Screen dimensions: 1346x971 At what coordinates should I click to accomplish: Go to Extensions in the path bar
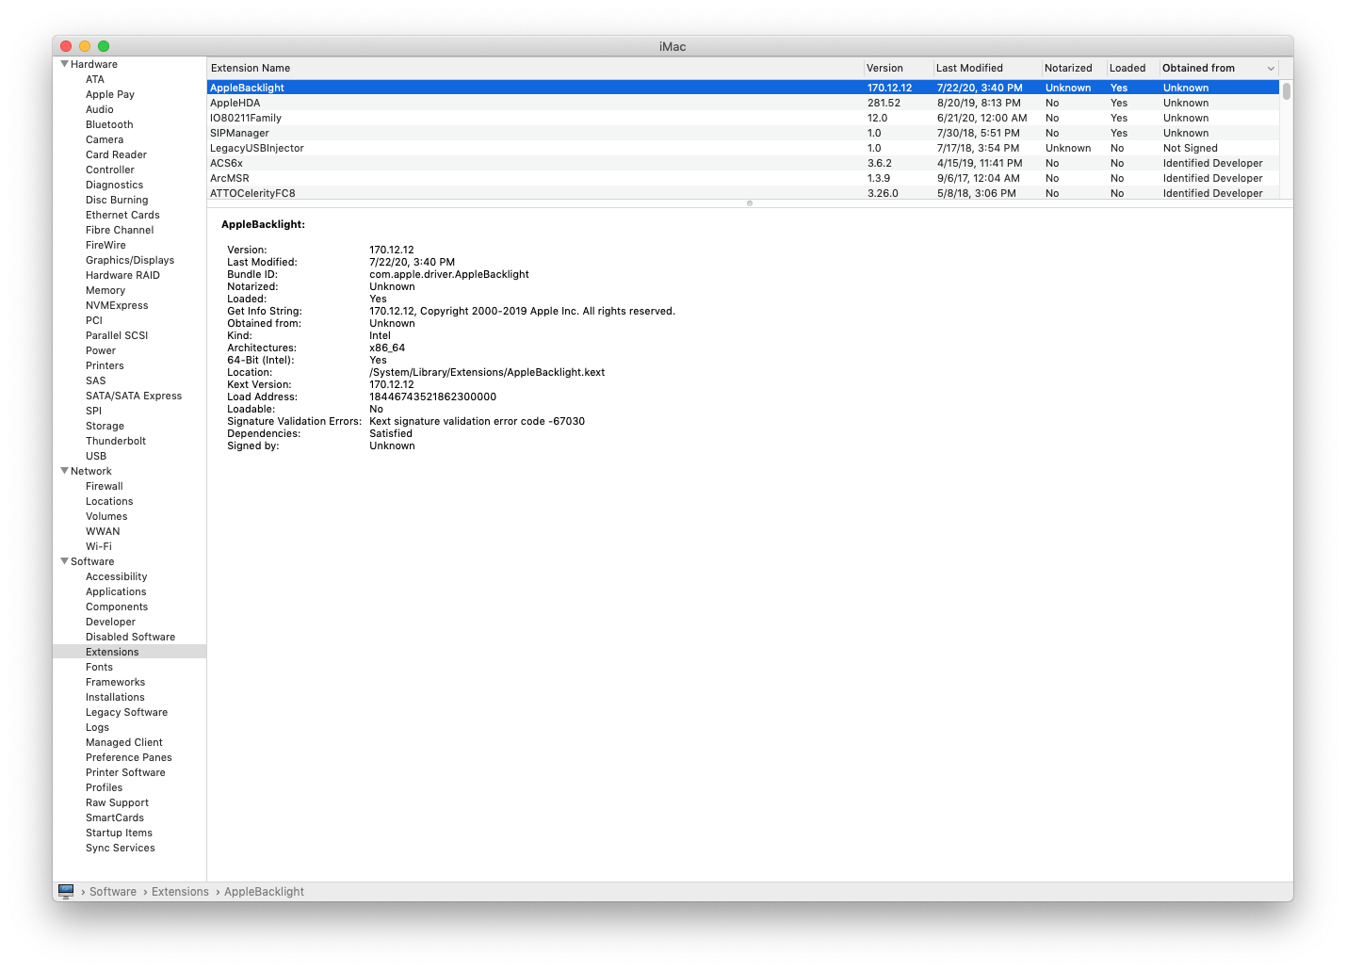click(180, 892)
